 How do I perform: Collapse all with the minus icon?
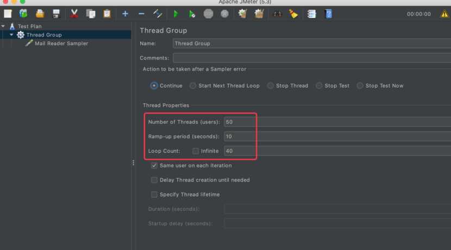[x=141, y=14]
